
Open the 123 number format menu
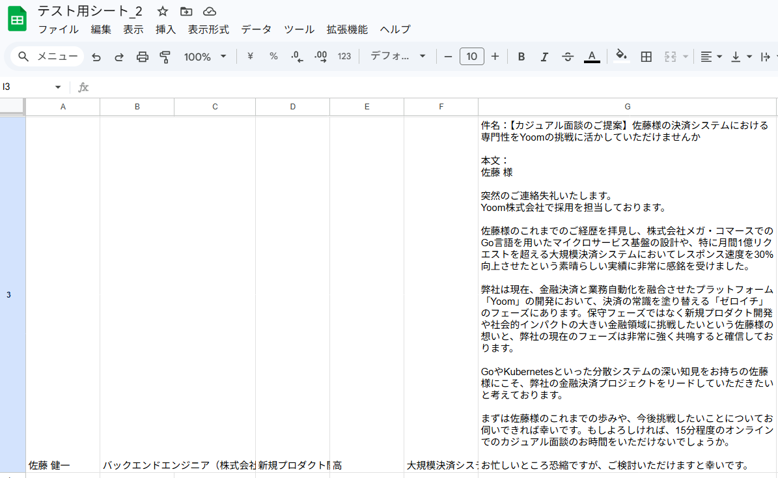(x=344, y=57)
